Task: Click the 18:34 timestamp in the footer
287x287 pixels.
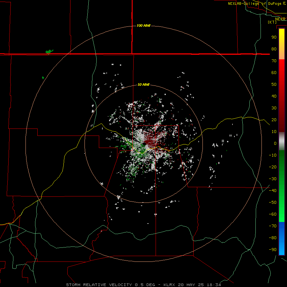Action: (x=214, y=285)
